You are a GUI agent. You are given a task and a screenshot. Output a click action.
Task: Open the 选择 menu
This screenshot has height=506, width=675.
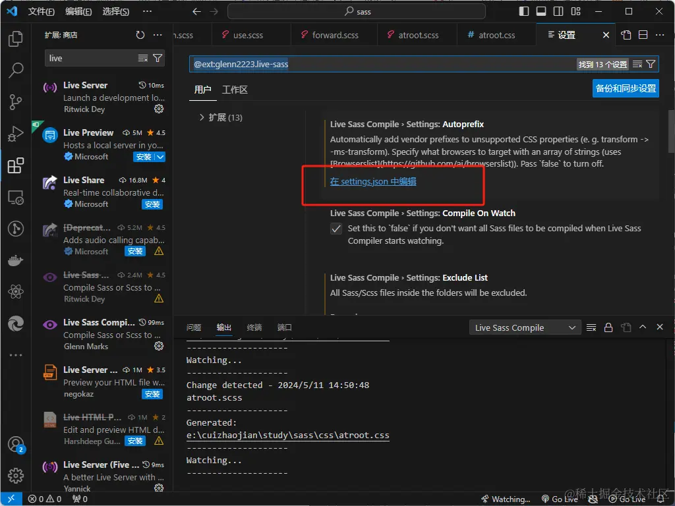coord(116,11)
